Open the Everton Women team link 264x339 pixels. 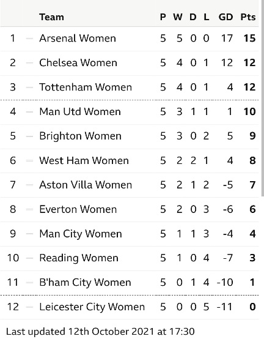pyautogui.click(x=78, y=209)
